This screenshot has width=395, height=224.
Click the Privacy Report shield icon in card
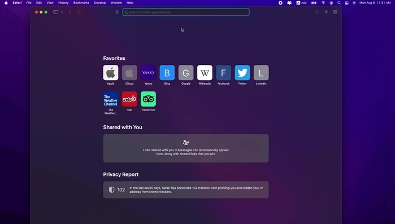[x=111, y=190]
